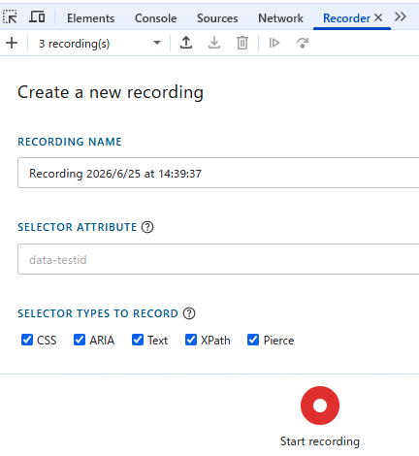The image size is (419, 456).
Task: Switch to the Network tab
Action: [280, 18]
